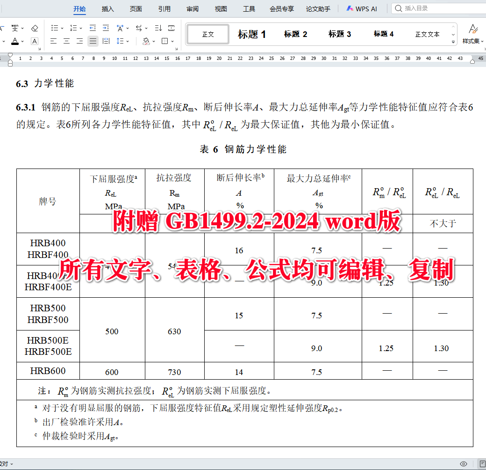
Task: Open the font dialog launcher arrow
Action: click(39, 49)
